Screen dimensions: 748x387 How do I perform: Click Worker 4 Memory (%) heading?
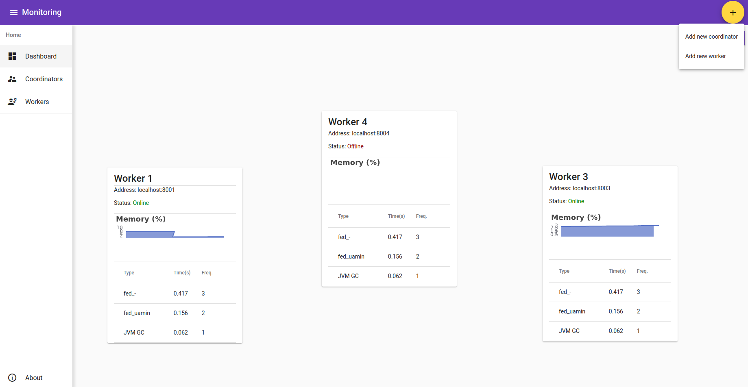tap(355, 163)
